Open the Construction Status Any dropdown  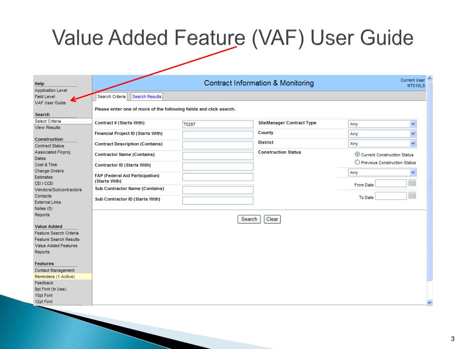[382, 172]
